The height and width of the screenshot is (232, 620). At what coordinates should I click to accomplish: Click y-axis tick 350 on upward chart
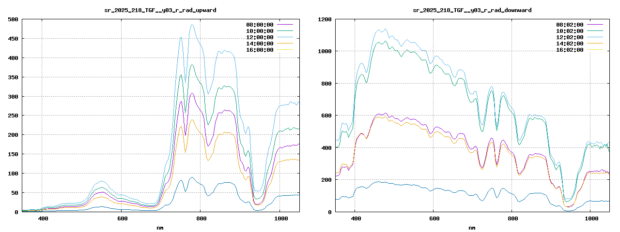tap(13, 77)
